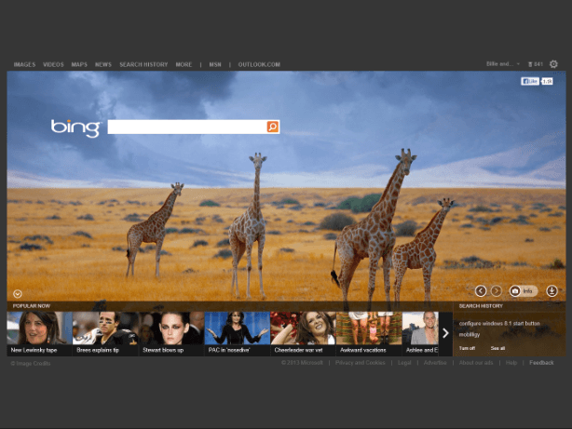Open Privacy and Cookies link

(360, 363)
